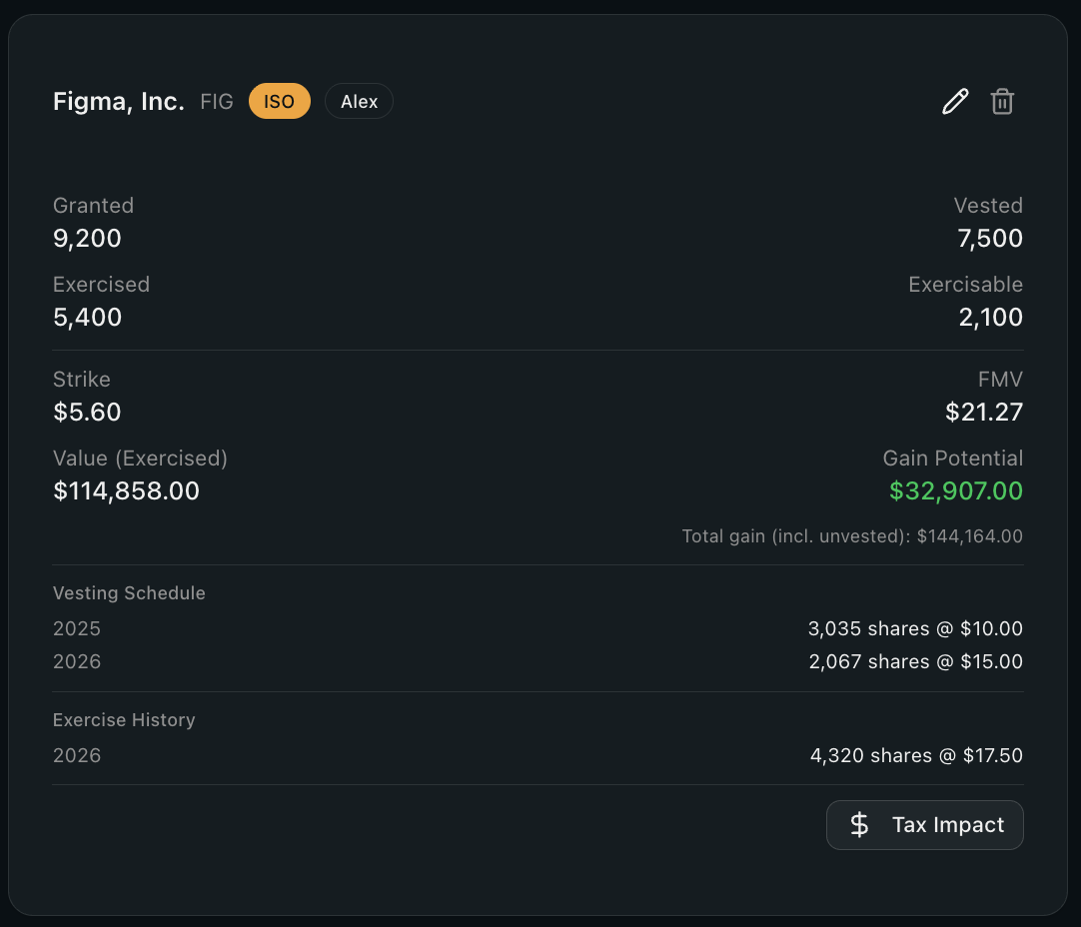The width and height of the screenshot is (1081, 927).
Task: Click the Strike price $5.60
Action: 87,412
